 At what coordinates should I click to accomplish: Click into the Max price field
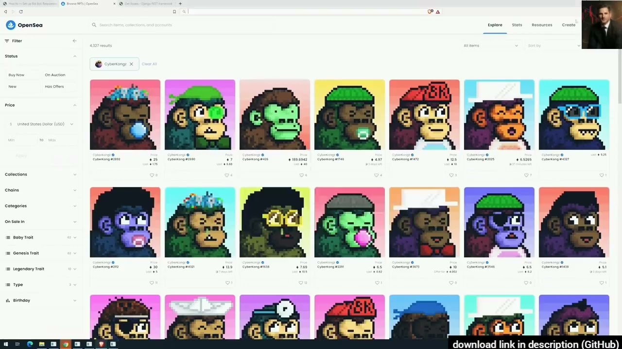(x=61, y=140)
